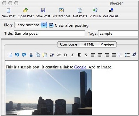Uncheck Clear after posting checkbox
Screen dimensions: 139x116
[x=51, y=25]
